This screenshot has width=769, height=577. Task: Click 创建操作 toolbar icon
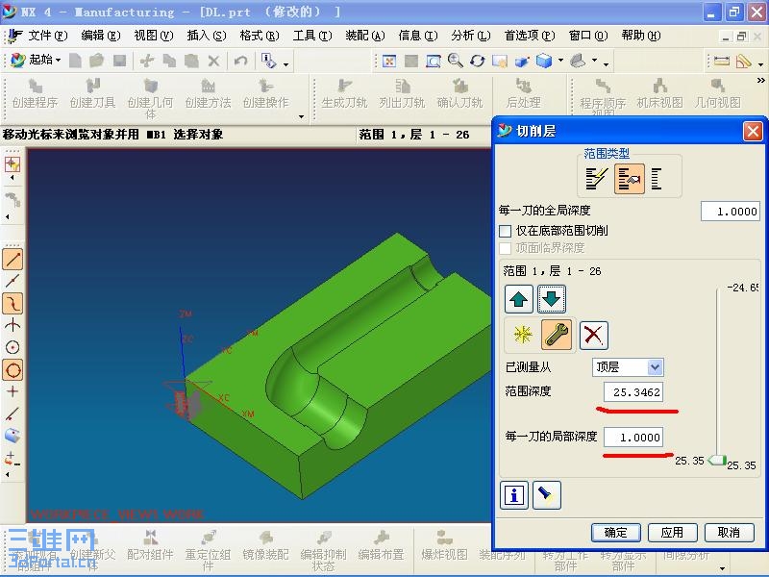[x=266, y=94]
